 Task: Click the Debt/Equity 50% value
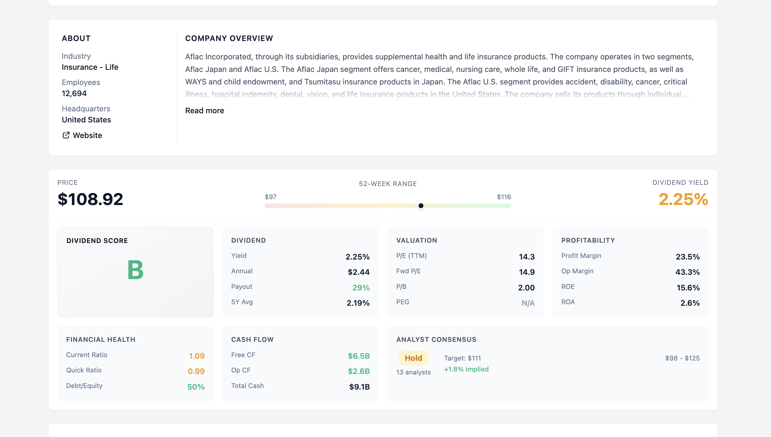point(196,387)
